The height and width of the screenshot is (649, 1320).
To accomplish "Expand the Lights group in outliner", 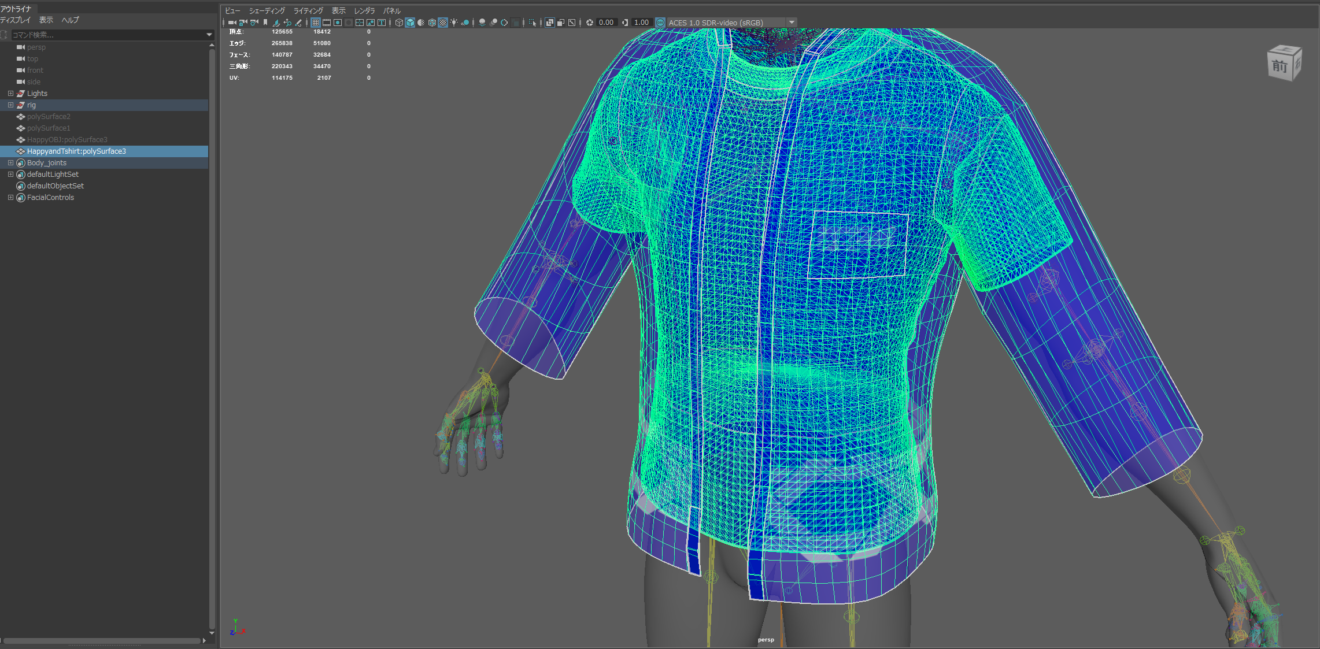I will (x=10, y=93).
